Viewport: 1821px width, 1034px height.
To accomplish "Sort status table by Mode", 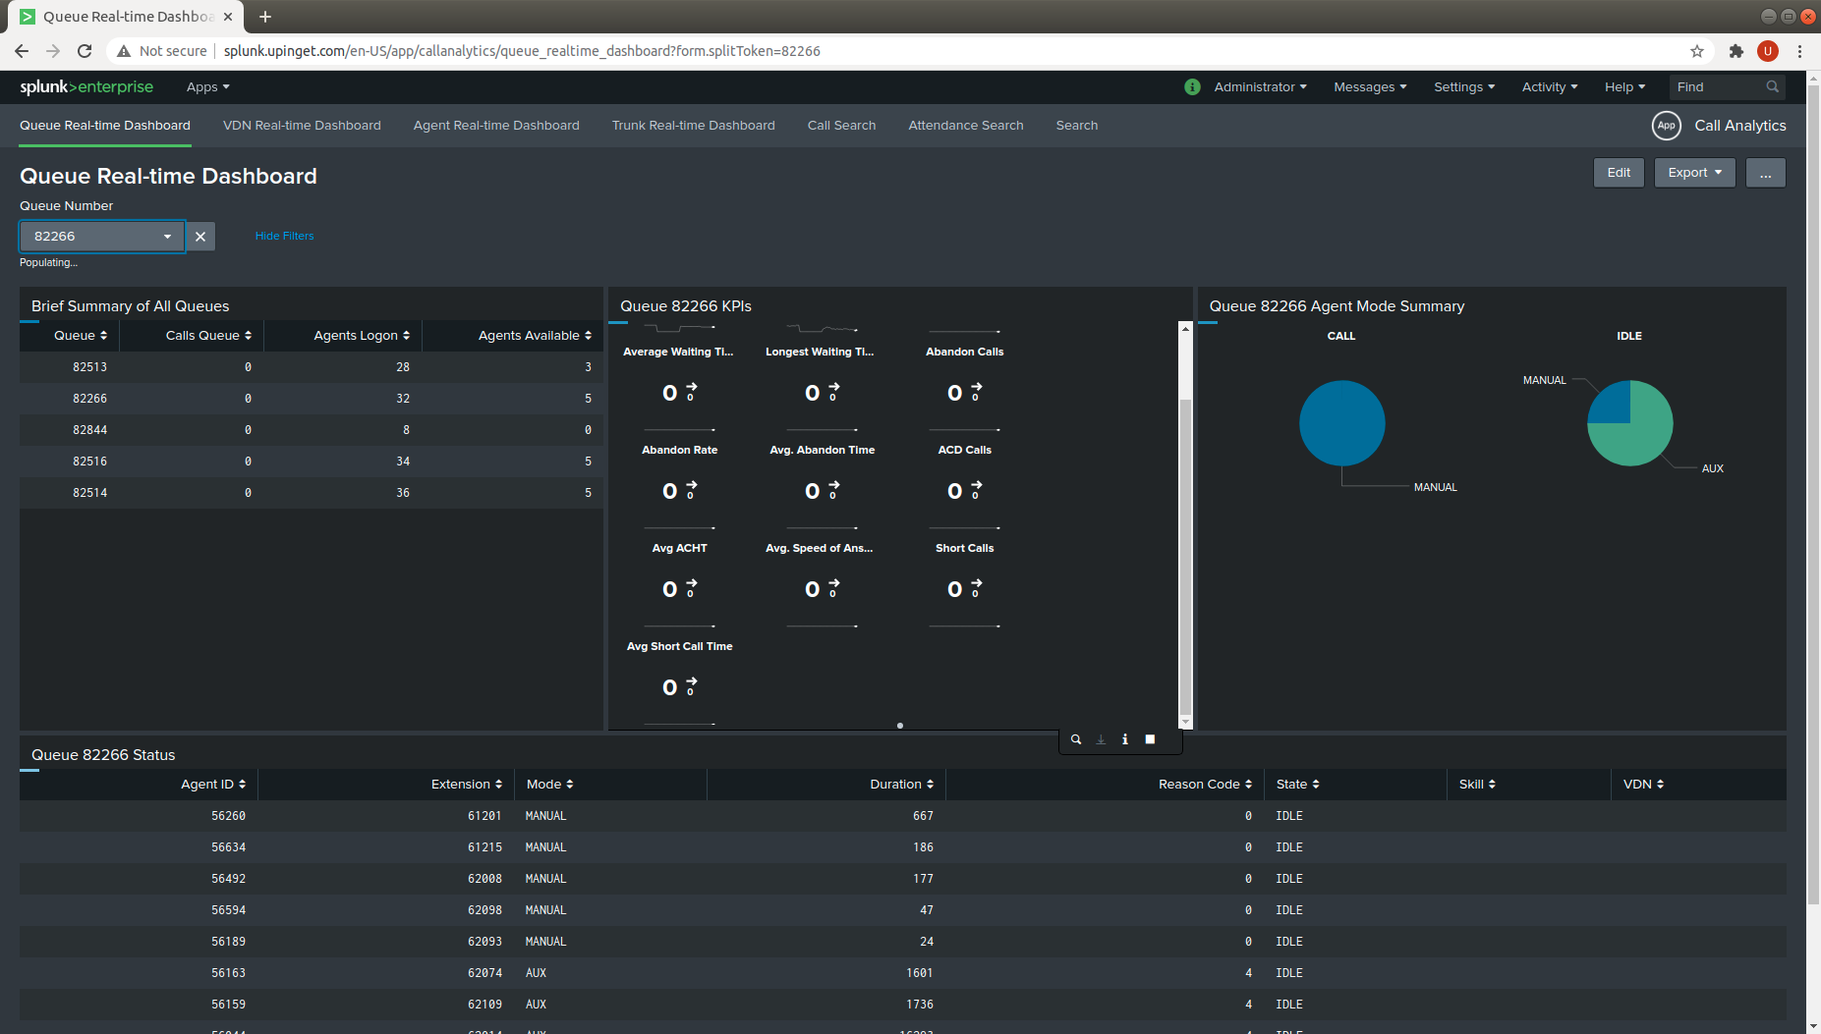I will pyautogui.click(x=549, y=784).
